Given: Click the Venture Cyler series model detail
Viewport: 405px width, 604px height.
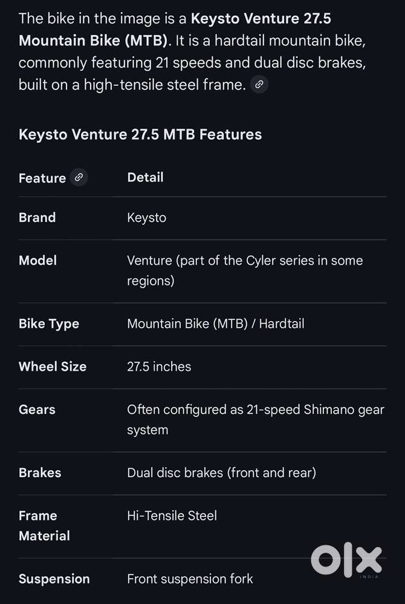Looking at the screenshot, I should (244, 270).
